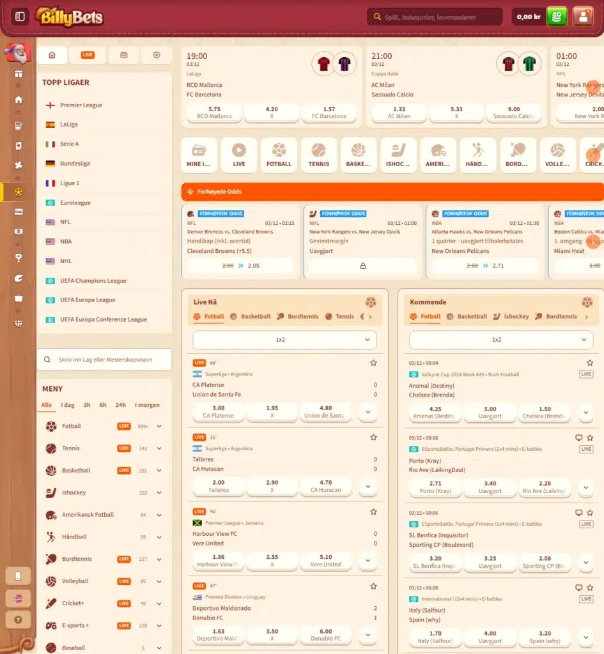Favorite the Arsenal (Destiny) match star
604x654 pixels.
[590, 363]
